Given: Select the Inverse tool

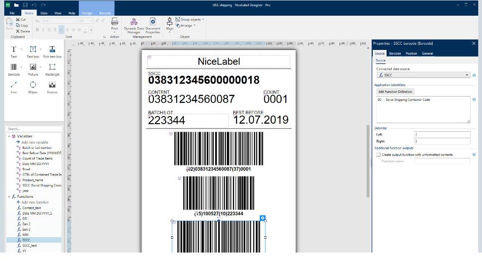Looking at the screenshot, I should 52,87.
